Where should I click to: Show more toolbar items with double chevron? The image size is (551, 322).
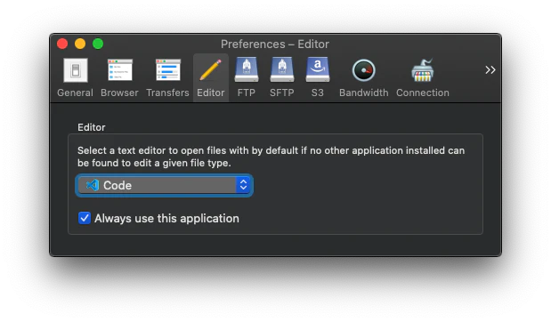click(x=490, y=70)
